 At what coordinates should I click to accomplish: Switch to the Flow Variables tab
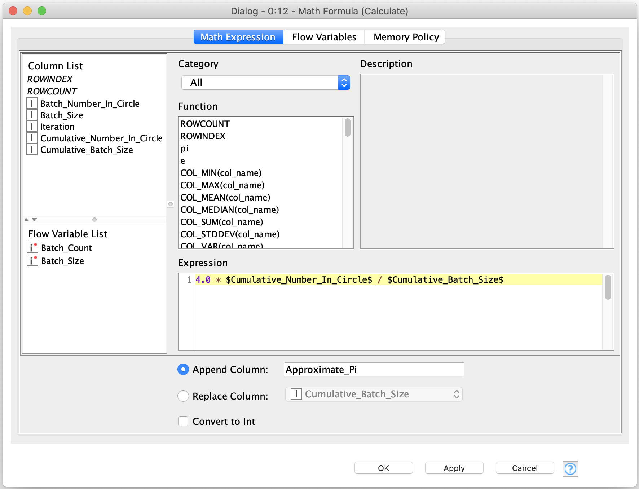323,36
